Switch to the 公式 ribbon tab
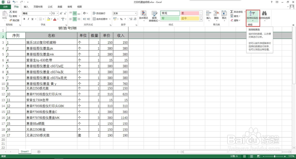Viewport: 296px width, 159px height. [x=50, y=7]
